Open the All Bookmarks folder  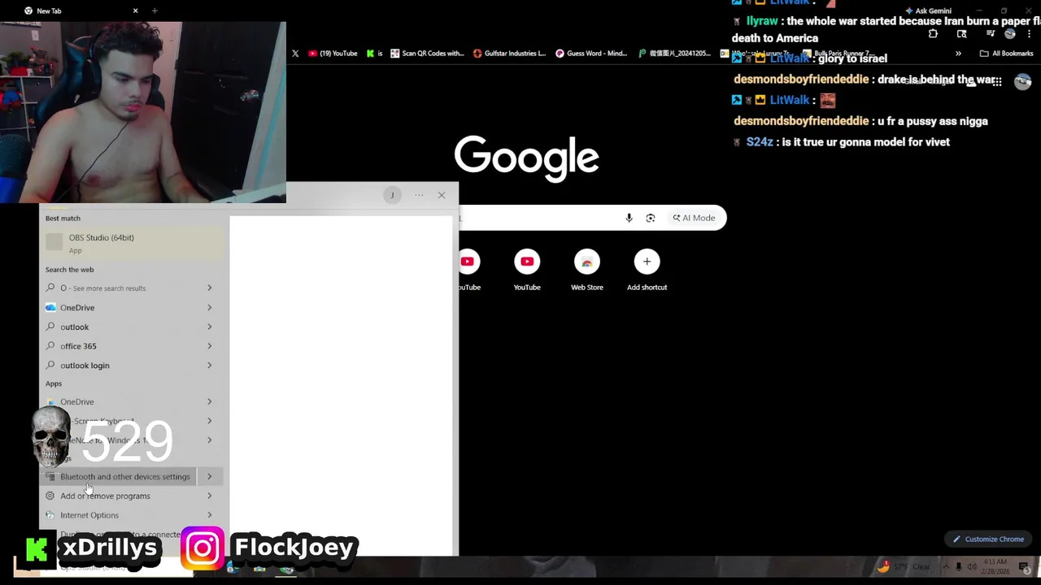click(1006, 54)
